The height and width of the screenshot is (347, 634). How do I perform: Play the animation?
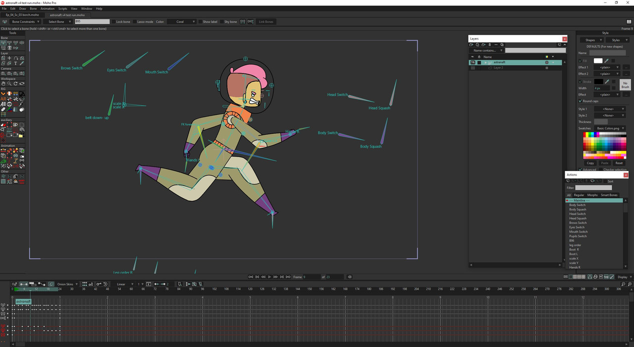(269, 277)
